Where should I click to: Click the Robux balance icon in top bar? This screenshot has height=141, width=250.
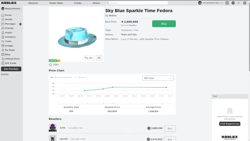(233, 3)
